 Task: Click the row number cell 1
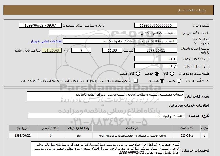pyautogui.click(x=205, y=135)
